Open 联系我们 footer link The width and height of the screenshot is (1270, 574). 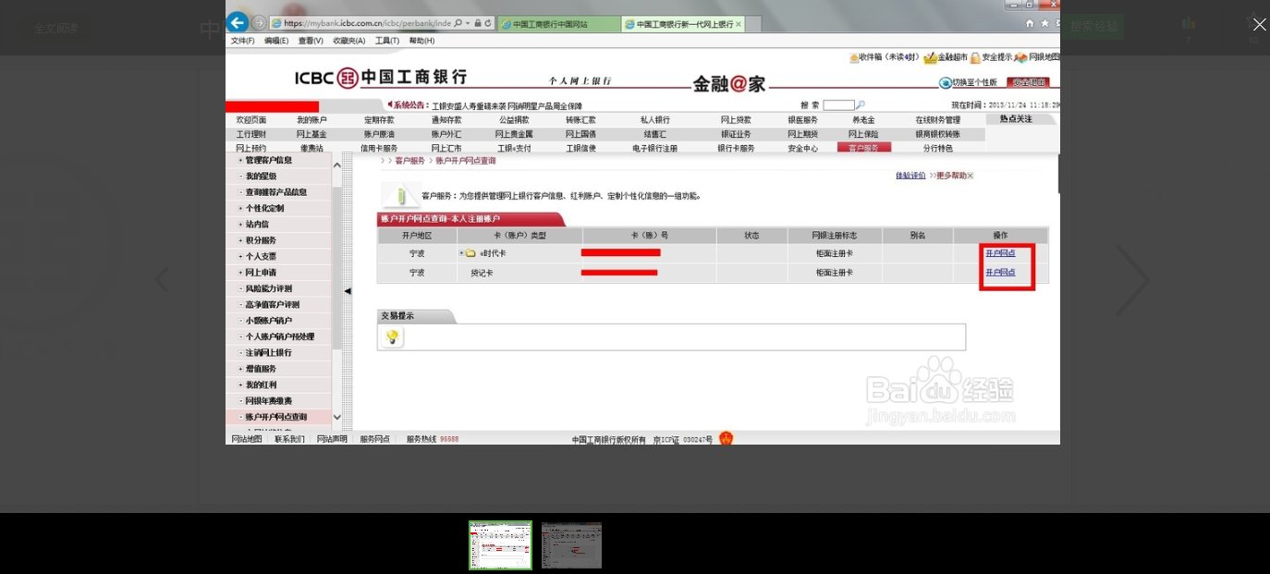coord(289,439)
